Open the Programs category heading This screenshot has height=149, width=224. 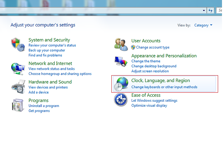point(39,100)
